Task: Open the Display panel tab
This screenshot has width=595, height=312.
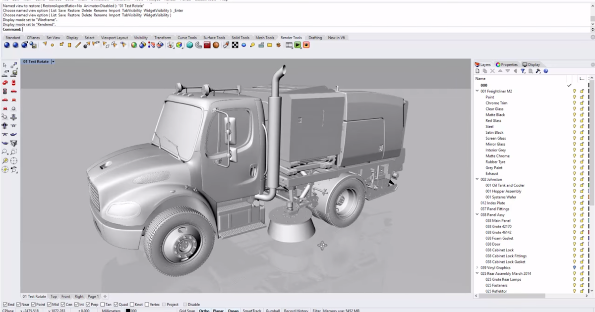Action: 531,64
